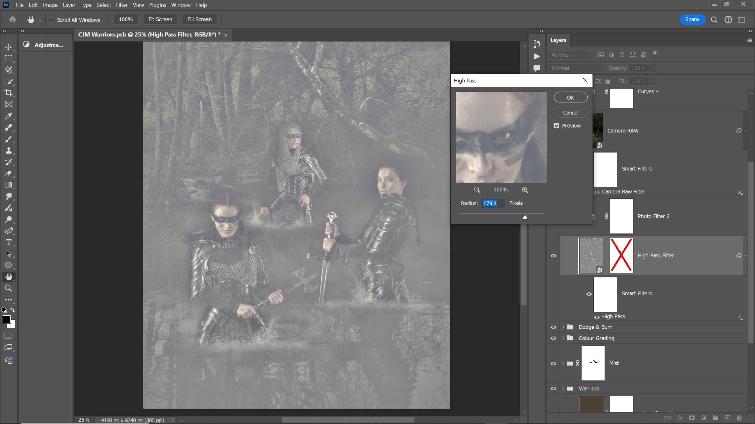Select the Eraser tool

click(9, 174)
